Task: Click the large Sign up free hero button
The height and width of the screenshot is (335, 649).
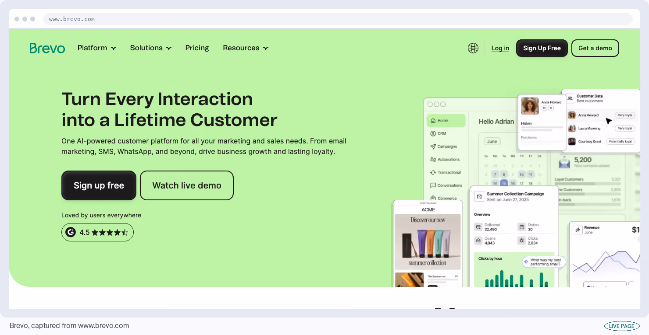Action: [x=99, y=185]
